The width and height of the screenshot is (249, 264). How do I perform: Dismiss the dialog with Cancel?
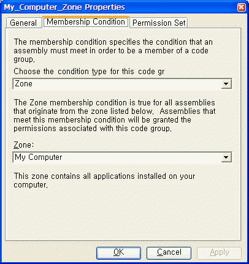tap(169, 253)
